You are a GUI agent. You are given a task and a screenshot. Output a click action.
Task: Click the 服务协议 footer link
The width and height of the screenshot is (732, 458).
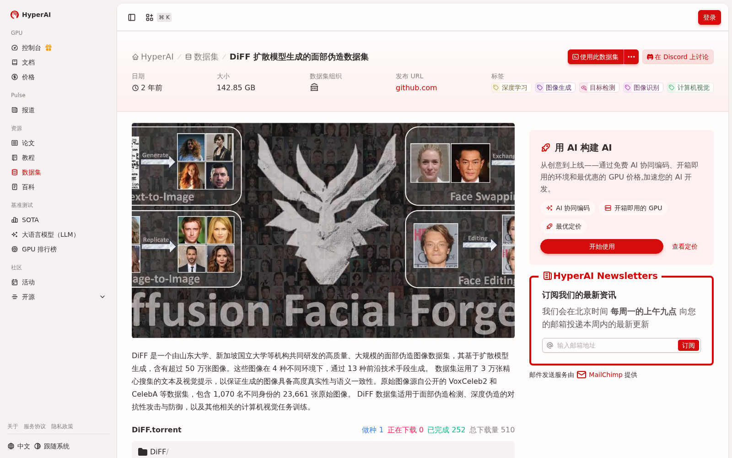pyautogui.click(x=35, y=426)
